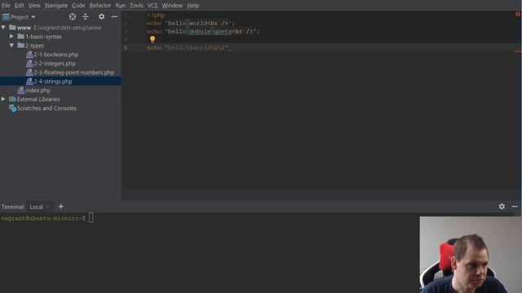Click the collapse all icon in Project panel
This screenshot has height=293, width=522.
tap(85, 16)
